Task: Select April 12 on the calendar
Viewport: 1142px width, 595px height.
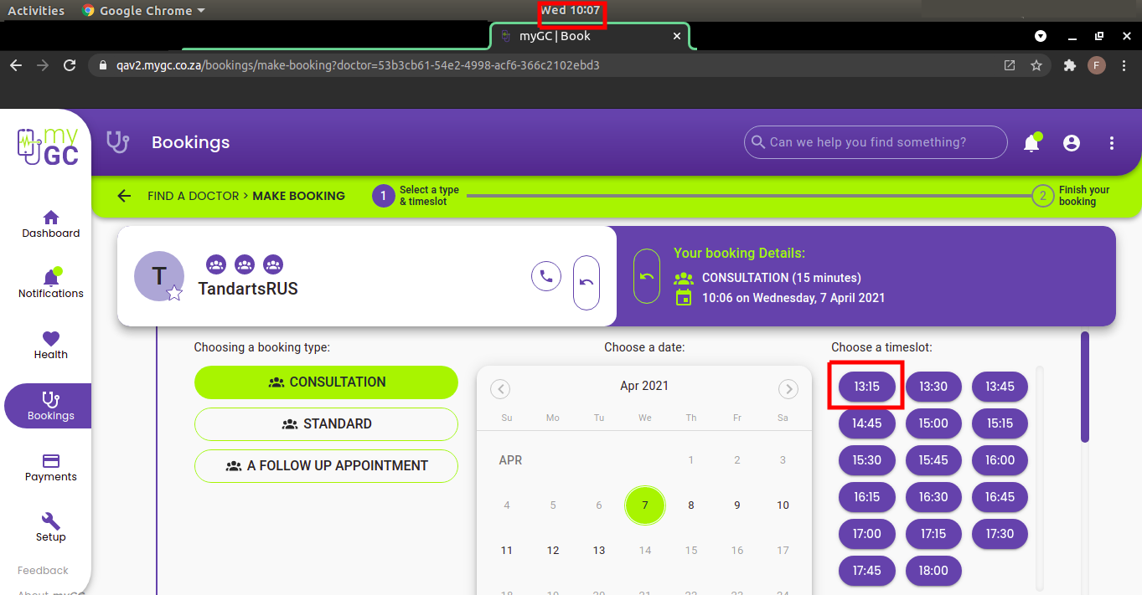Action: 553,551
